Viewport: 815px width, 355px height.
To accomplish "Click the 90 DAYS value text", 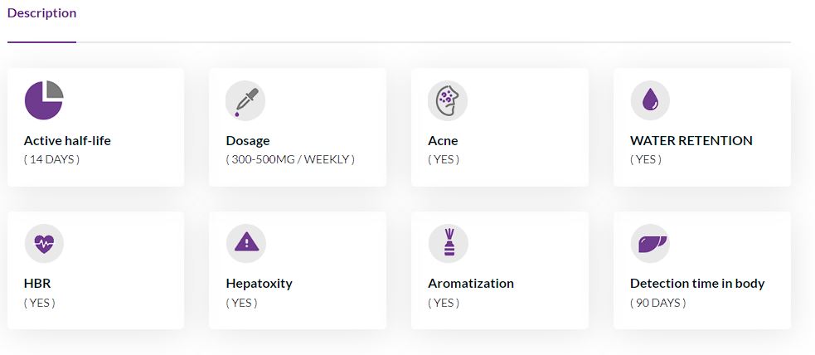I will [x=658, y=303].
